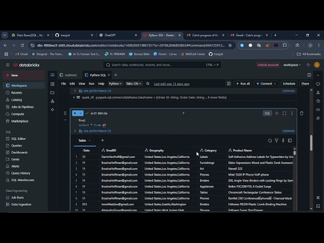Image resolution: width=324 pixels, height=243 pixels.
Task: Open the results table column options icon
Action: pos(283,141)
